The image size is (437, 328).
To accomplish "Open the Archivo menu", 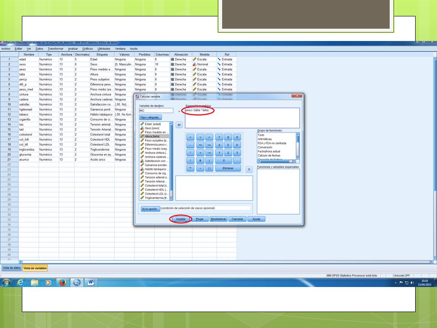I will [5, 49].
